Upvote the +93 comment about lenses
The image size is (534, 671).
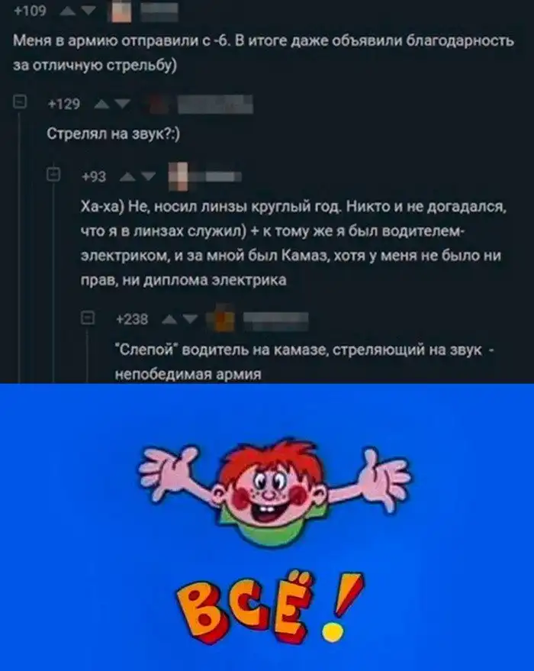[x=127, y=176]
